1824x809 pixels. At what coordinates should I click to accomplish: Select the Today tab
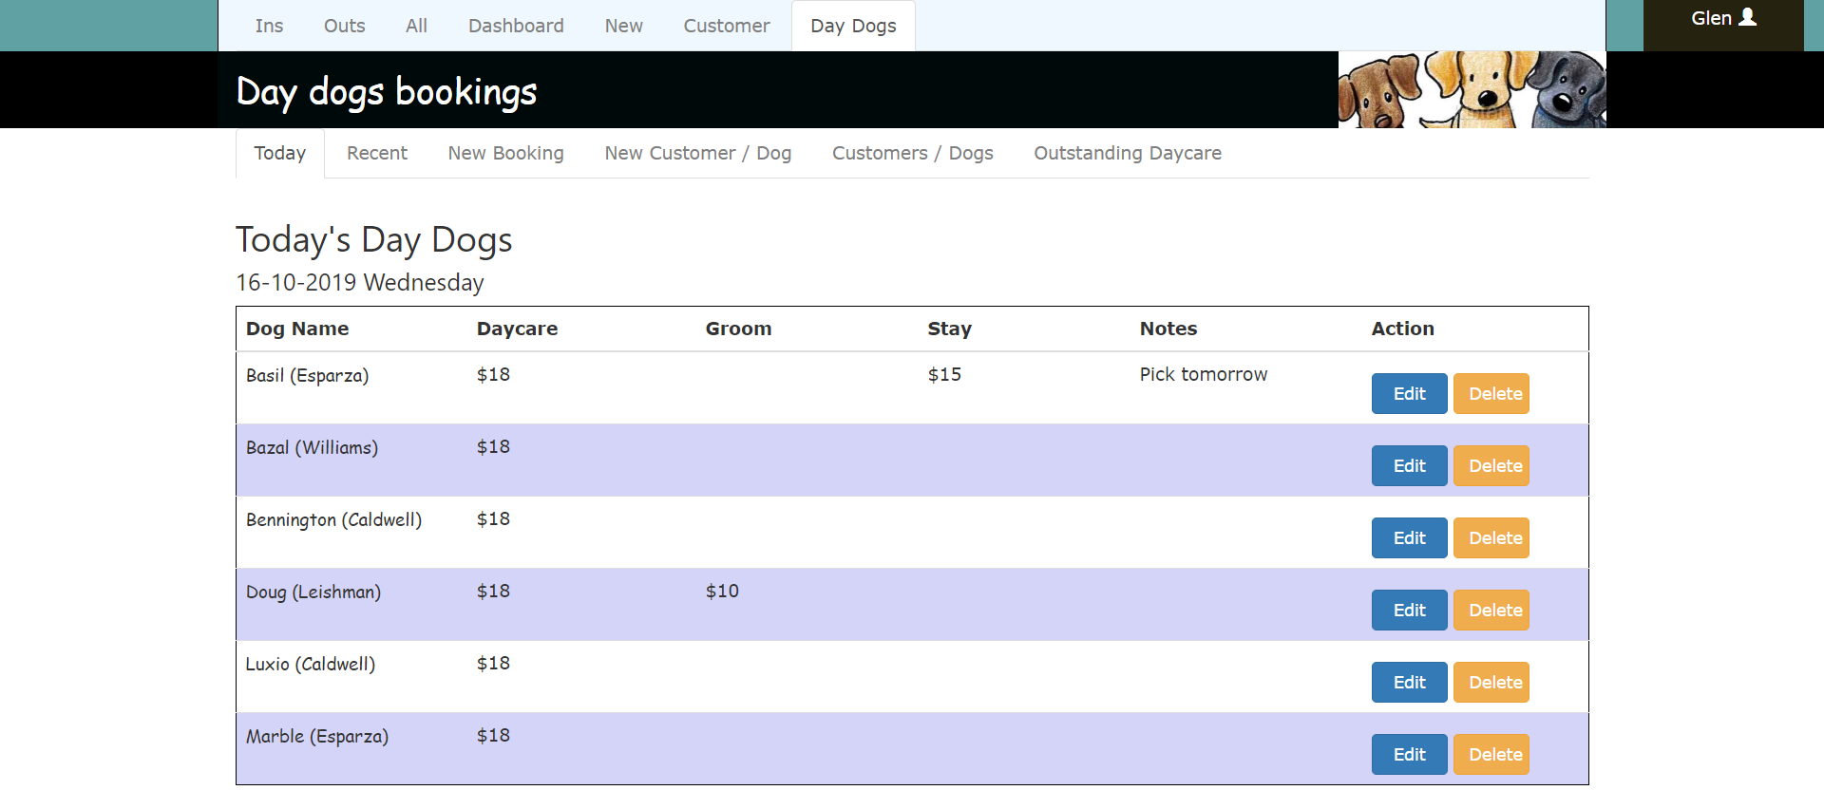point(279,153)
